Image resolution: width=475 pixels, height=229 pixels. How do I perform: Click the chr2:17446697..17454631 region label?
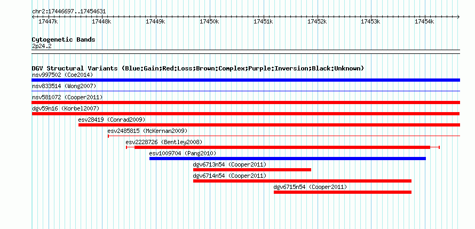(69, 12)
